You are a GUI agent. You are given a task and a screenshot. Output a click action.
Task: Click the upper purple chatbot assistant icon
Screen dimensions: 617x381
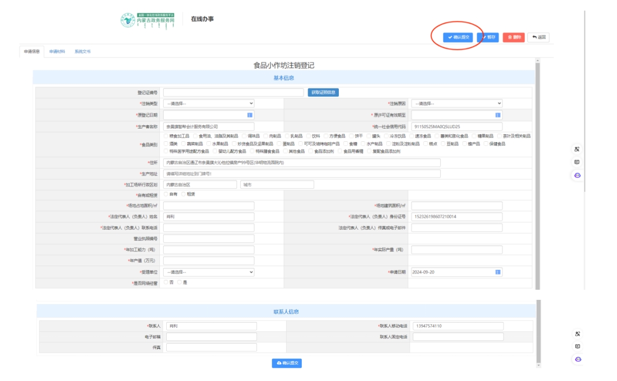click(577, 175)
